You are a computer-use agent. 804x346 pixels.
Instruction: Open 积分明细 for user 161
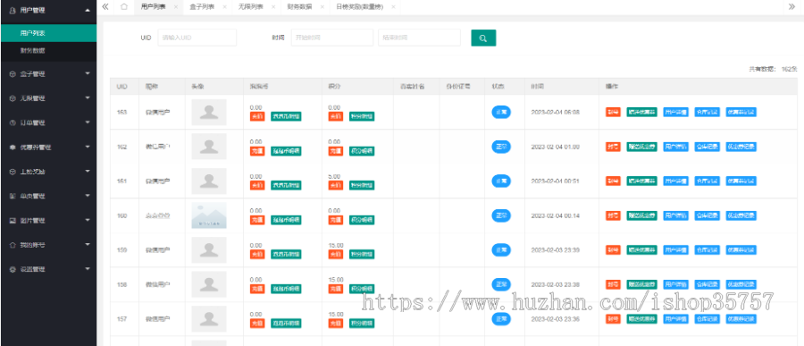pyautogui.click(x=362, y=185)
